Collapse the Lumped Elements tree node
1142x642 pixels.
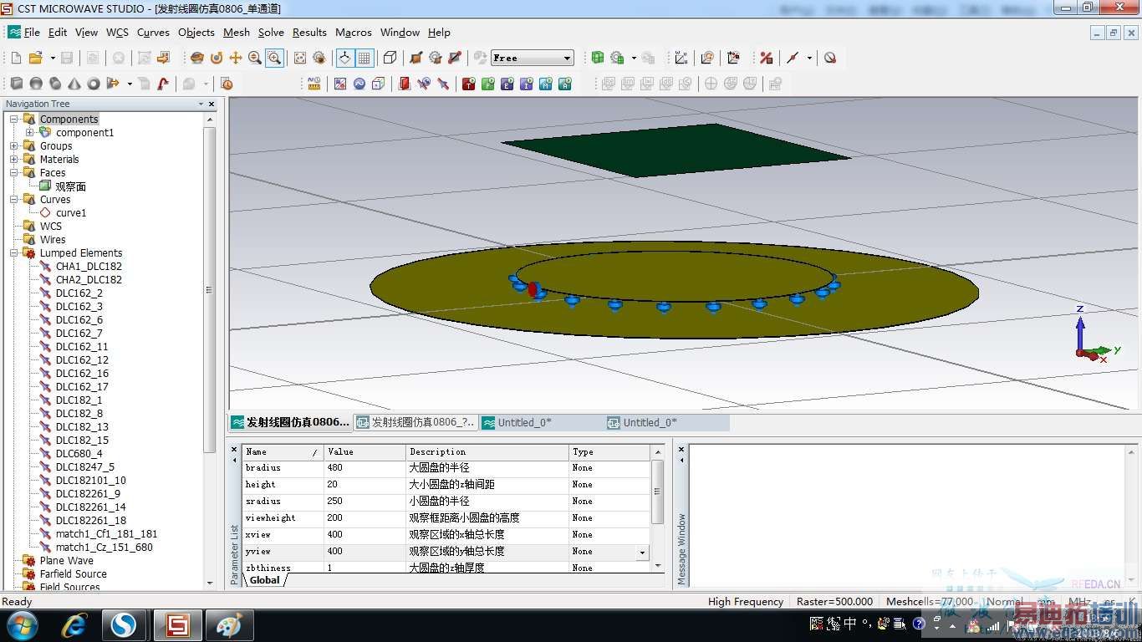pyautogui.click(x=14, y=253)
